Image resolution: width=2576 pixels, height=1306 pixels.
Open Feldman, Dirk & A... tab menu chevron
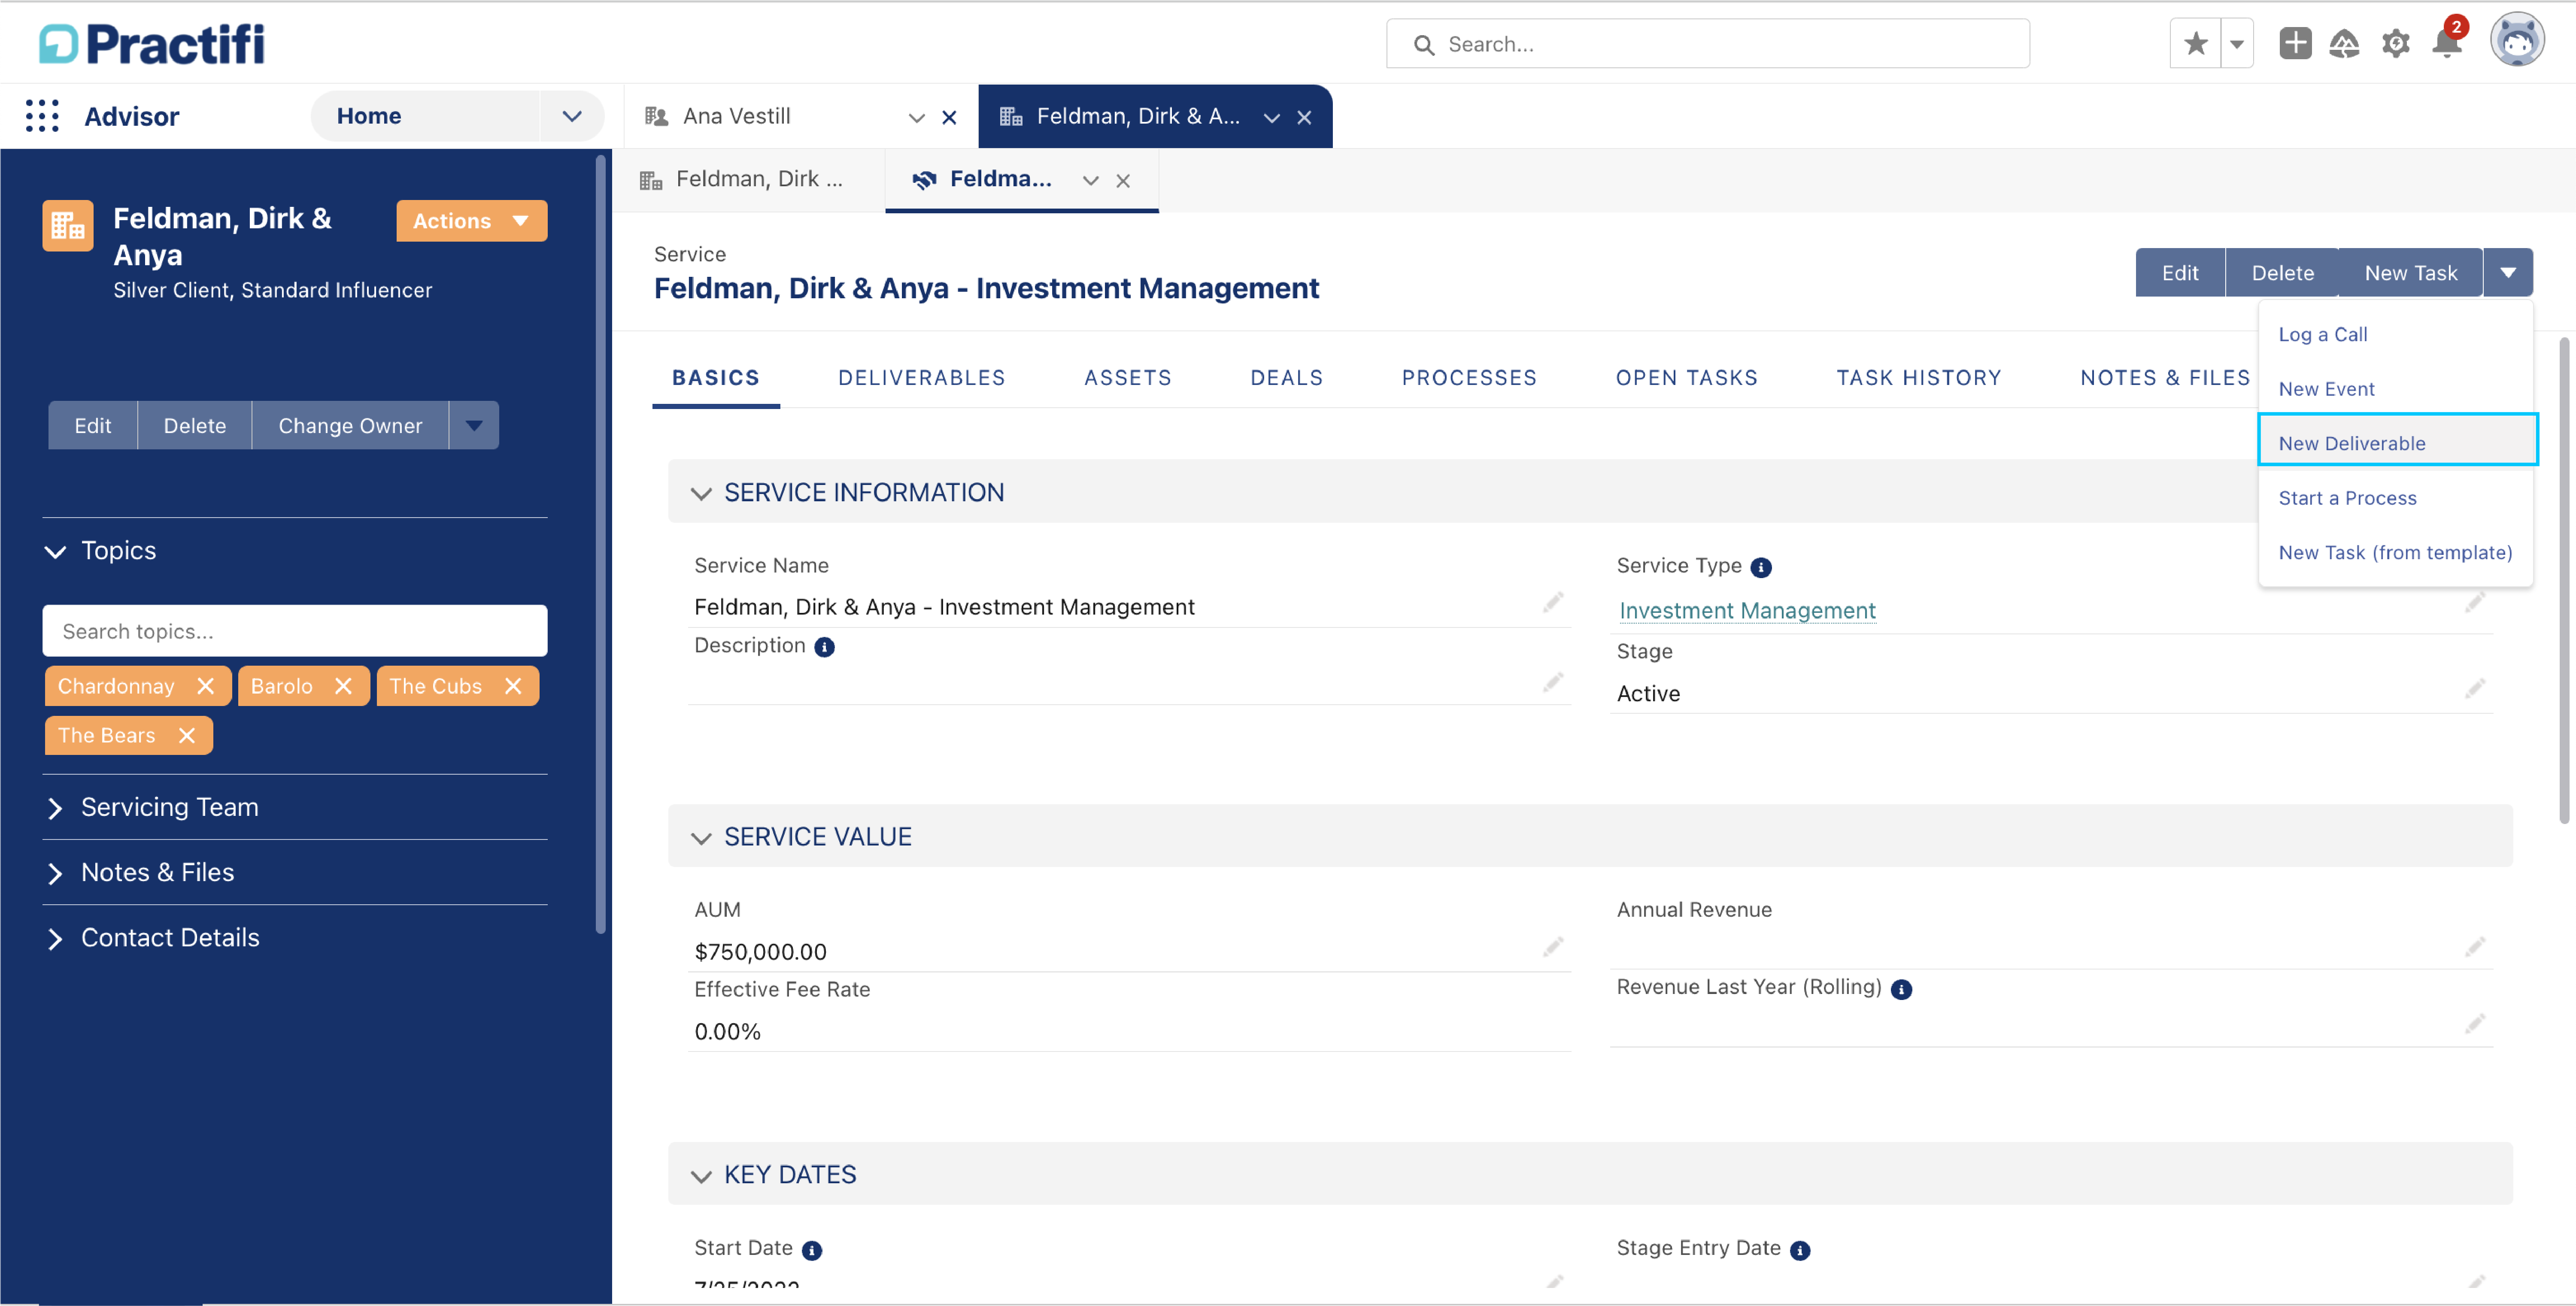(x=1272, y=118)
